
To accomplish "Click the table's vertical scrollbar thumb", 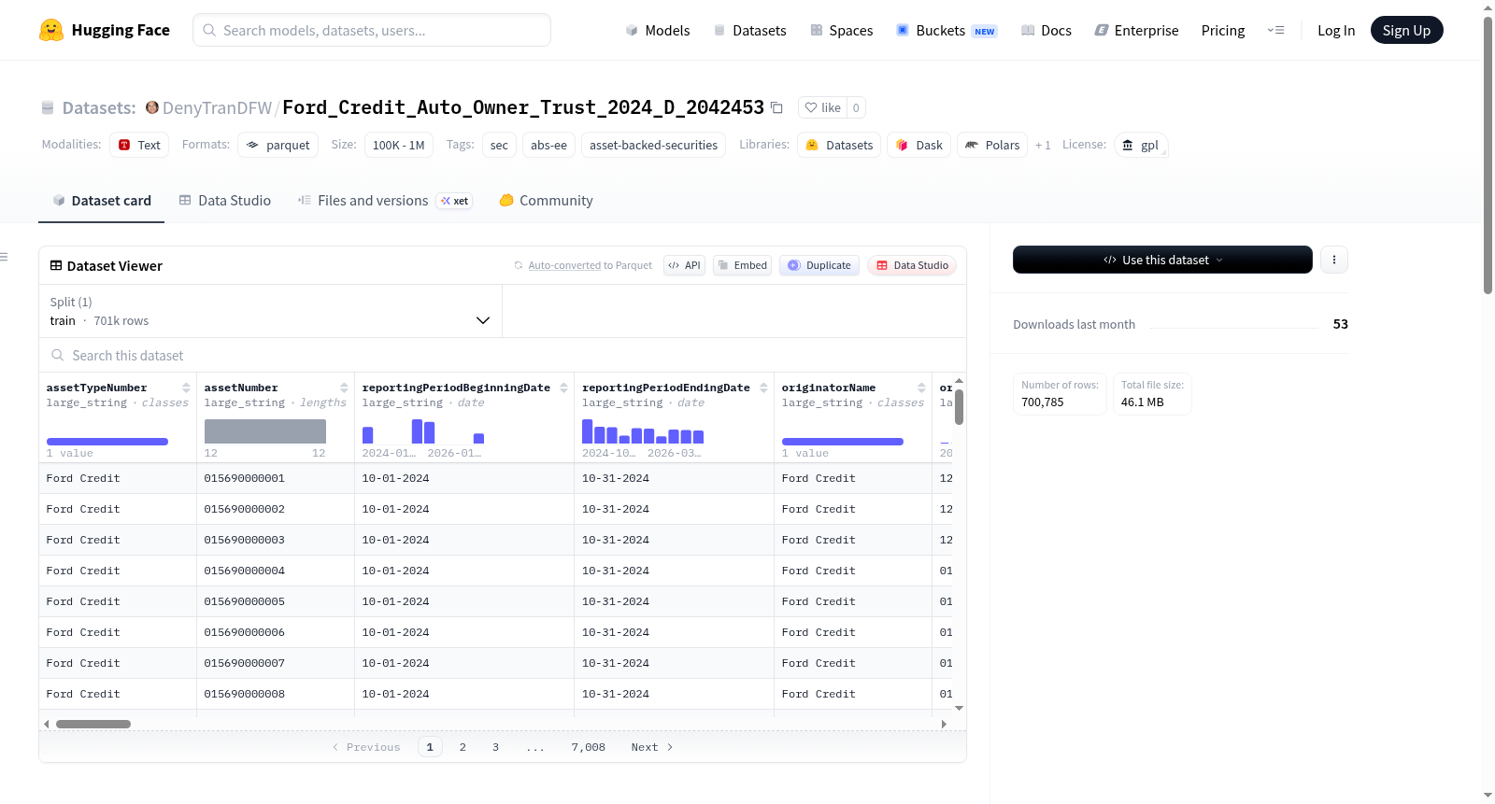I will (x=959, y=407).
